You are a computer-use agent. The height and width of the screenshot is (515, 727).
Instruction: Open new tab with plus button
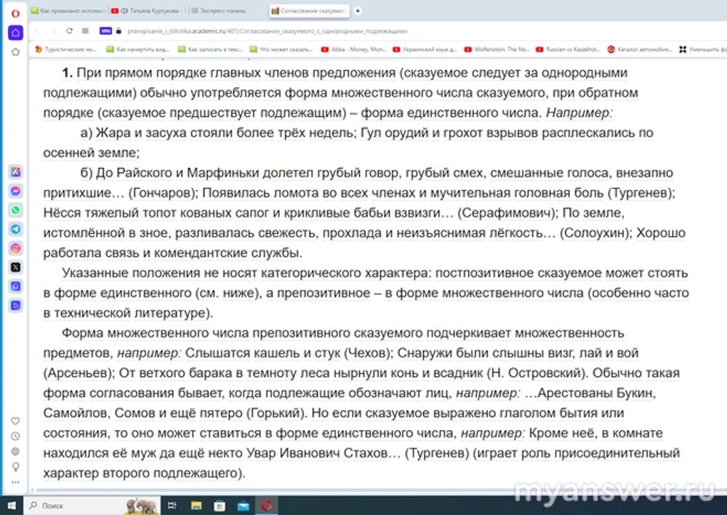[x=358, y=11]
